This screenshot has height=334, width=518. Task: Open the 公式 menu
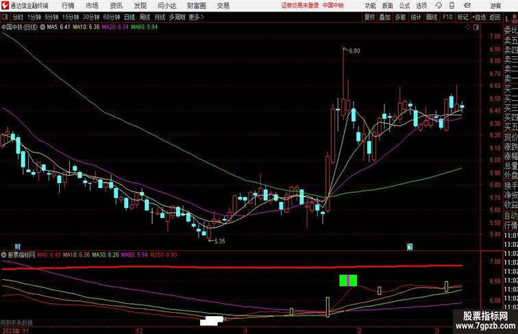click(x=404, y=5)
